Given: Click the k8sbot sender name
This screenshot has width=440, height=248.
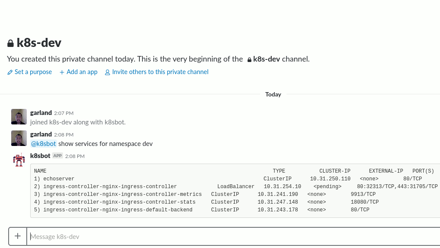Looking at the screenshot, I should coord(40,156).
